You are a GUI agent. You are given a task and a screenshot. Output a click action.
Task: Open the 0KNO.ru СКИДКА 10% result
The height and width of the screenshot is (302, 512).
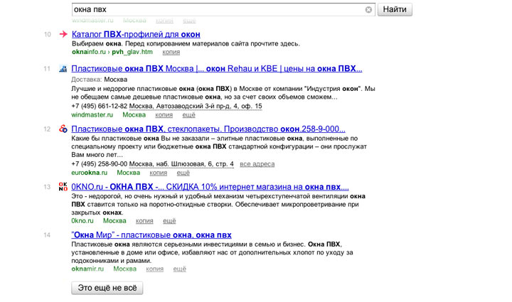click(x=210, y=187)
